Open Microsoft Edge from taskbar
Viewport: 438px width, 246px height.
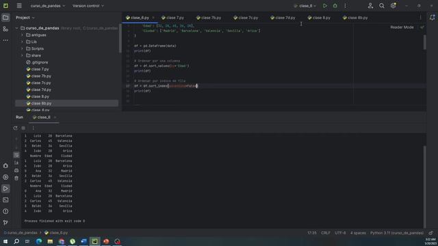[38, 241]
